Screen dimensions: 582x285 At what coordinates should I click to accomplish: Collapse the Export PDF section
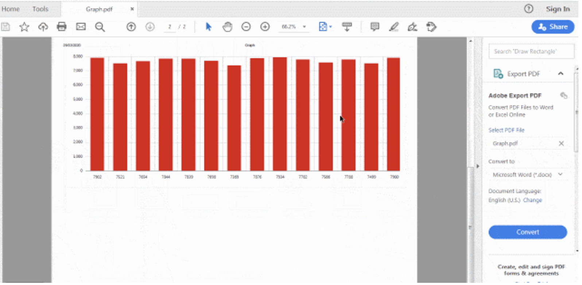[x=561, y=74]
